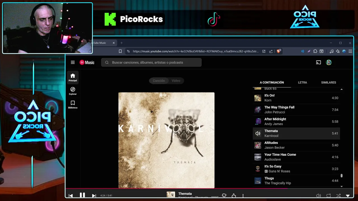Open the hamburger guide menu
Image resolution: width=358 pixels, height=201 pixels.
coord(73,63)
